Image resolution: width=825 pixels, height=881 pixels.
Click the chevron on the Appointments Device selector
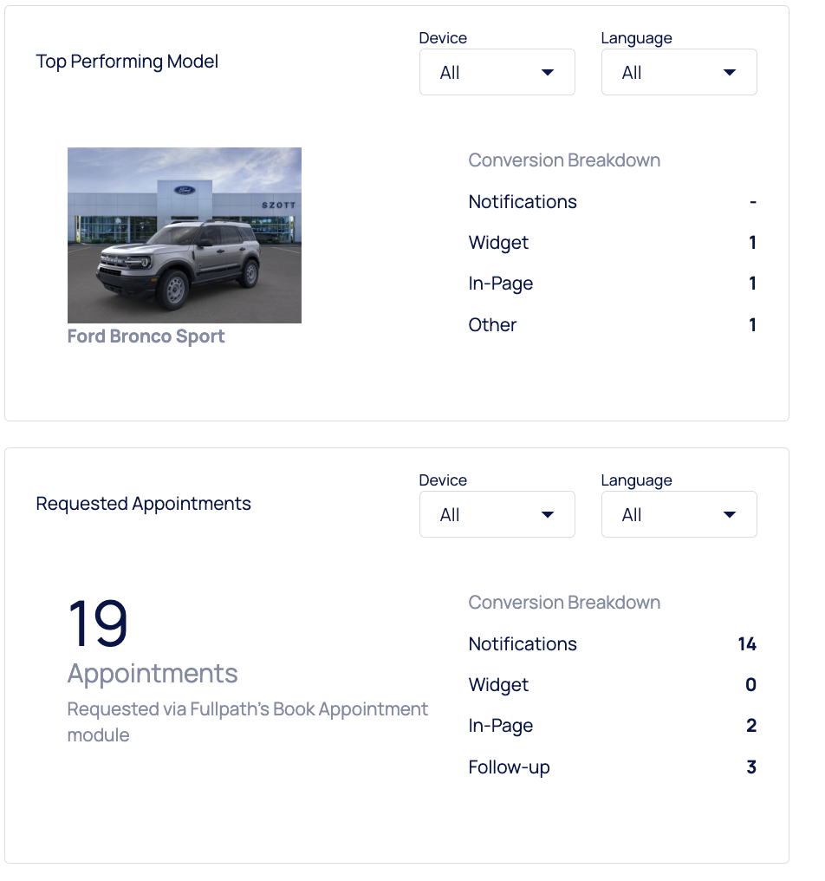pyautogui.click(x=548, y=514)
